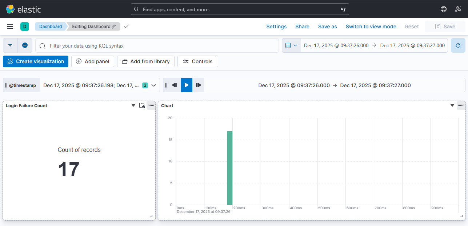Play the time slider animation
The height and width of the screenshot is (226, 468).
[x=187, y=85]
